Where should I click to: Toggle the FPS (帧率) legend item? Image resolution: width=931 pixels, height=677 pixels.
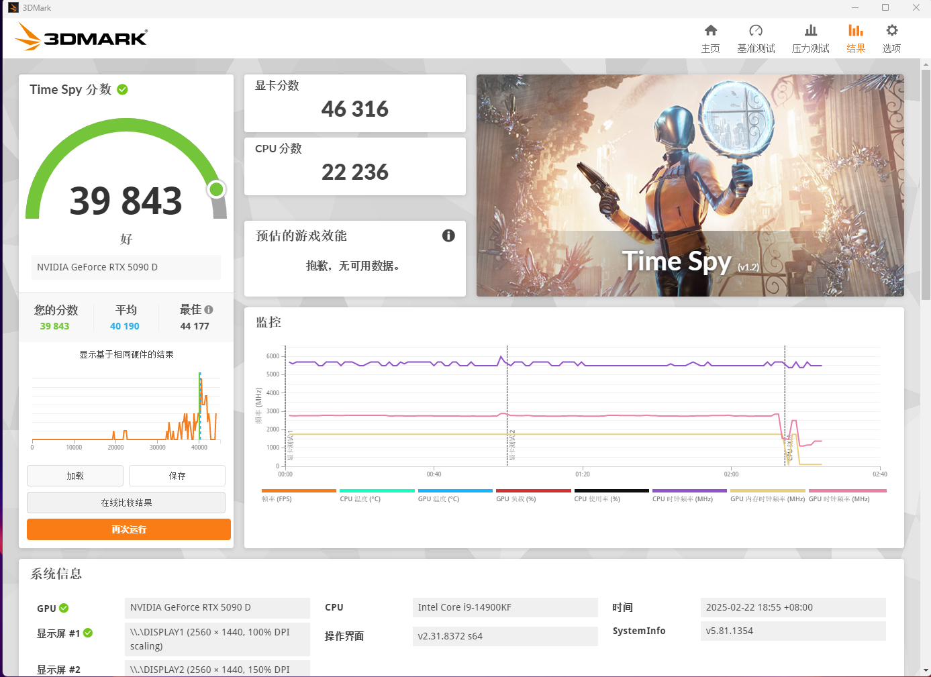pyautogui.click(x=299, y=496)
